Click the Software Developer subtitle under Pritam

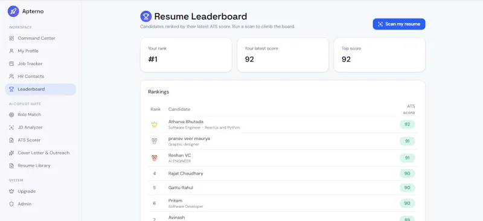[x=186, y=207]
